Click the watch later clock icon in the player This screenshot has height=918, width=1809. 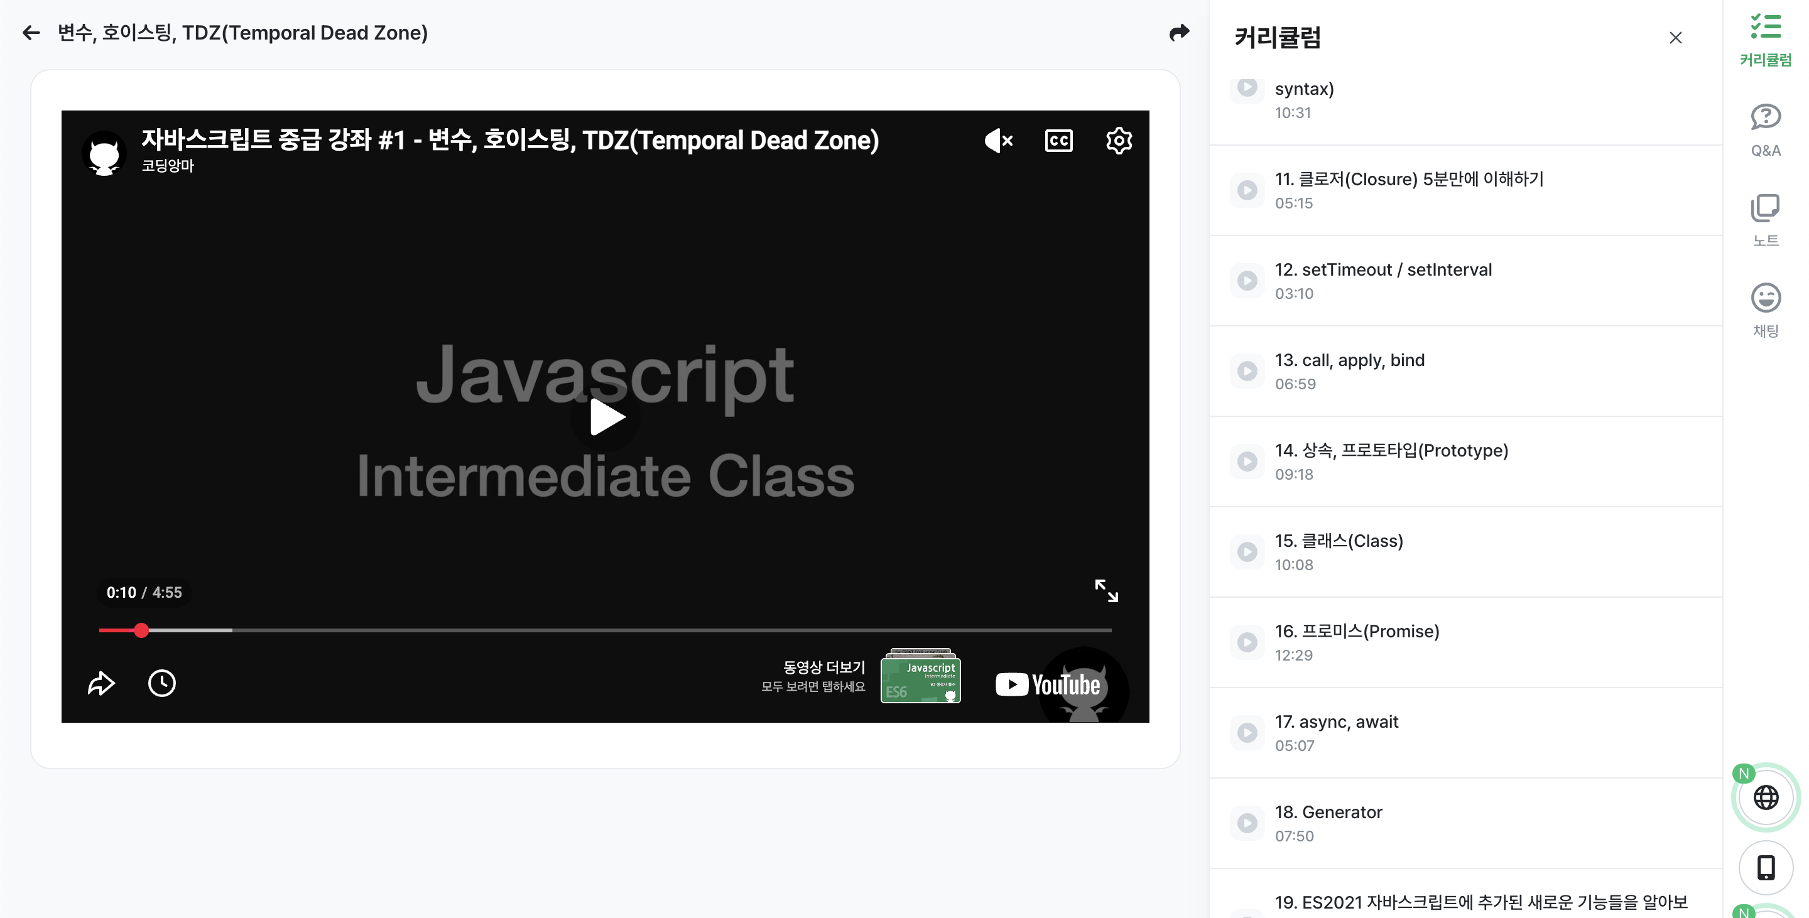(161, 682)
